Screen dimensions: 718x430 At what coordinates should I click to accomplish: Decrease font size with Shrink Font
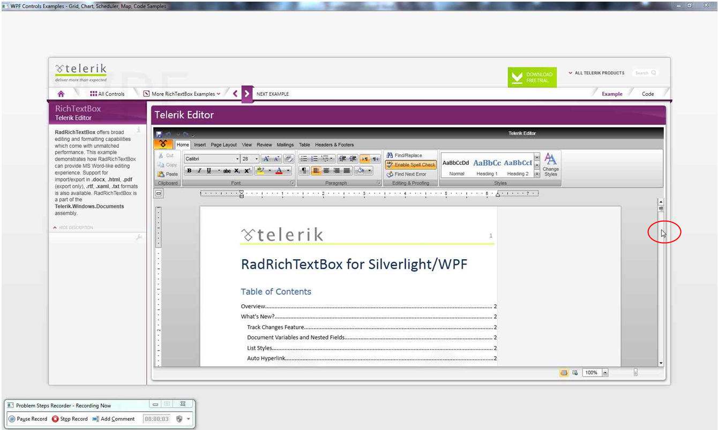tap(276, 159)
